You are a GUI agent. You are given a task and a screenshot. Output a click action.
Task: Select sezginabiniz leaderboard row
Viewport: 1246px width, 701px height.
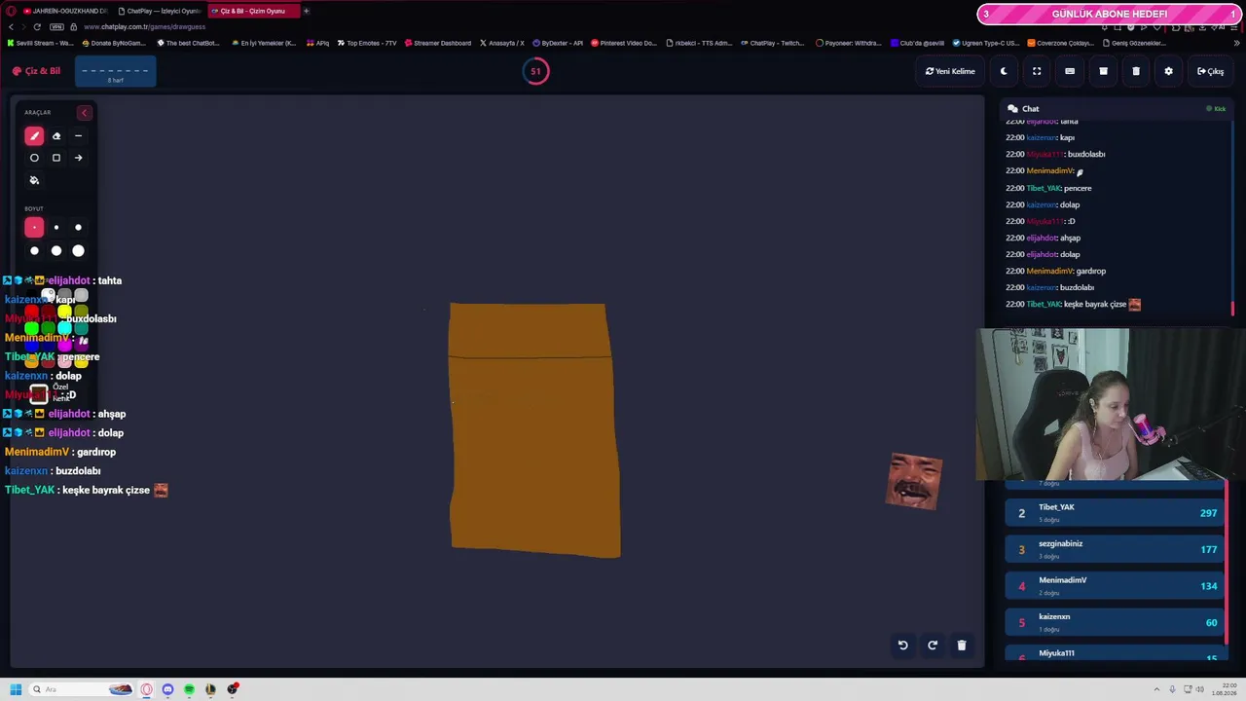point(1117,549)
